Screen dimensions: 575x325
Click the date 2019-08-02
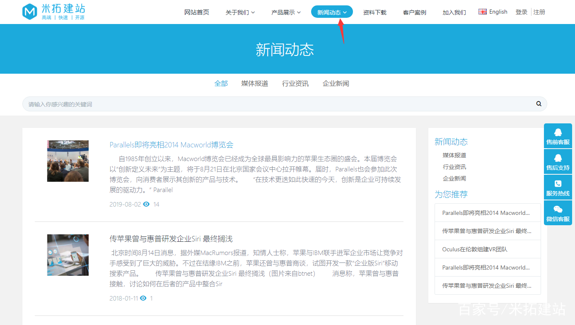pyautogui.click(x=125, y=205)
